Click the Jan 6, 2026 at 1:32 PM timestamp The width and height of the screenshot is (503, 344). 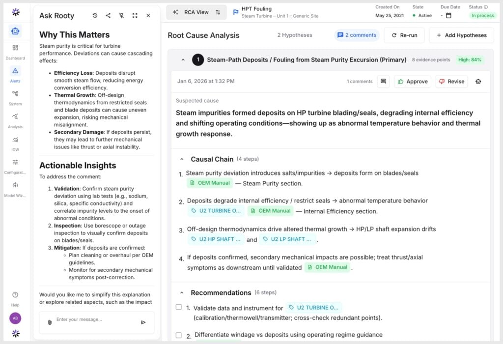[206, 81]
